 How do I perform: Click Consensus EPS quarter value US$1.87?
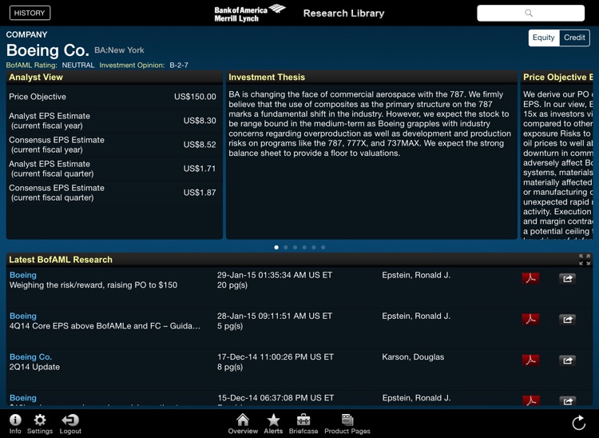point(200,193)
